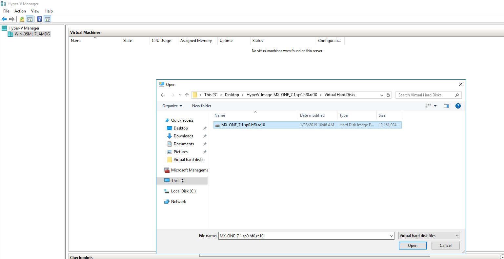Screen dimensions: 504x259
Task: Click the back arrow in Open dialog
Action: [163, 95]
